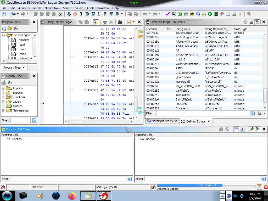Select the .rsrc section tree item
Viewport: 268px width, 201px height.
[x=22, y=49]
